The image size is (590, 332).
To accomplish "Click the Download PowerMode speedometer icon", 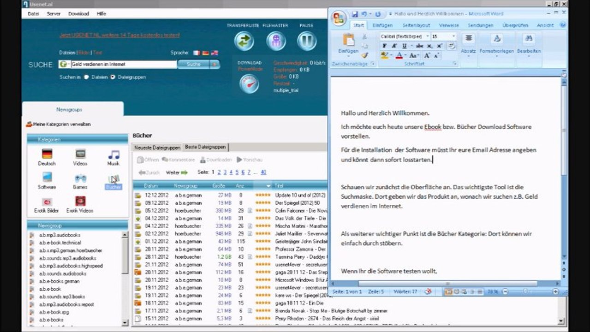I will pos(250,84).
